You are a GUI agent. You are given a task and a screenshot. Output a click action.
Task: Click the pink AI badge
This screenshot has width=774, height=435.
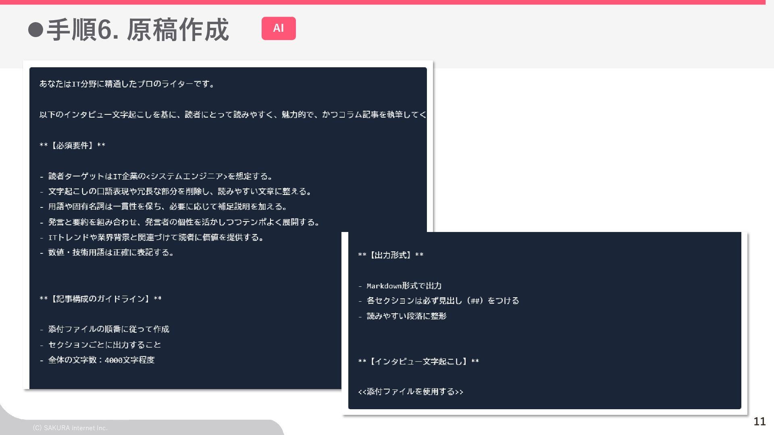click(278, 28)
